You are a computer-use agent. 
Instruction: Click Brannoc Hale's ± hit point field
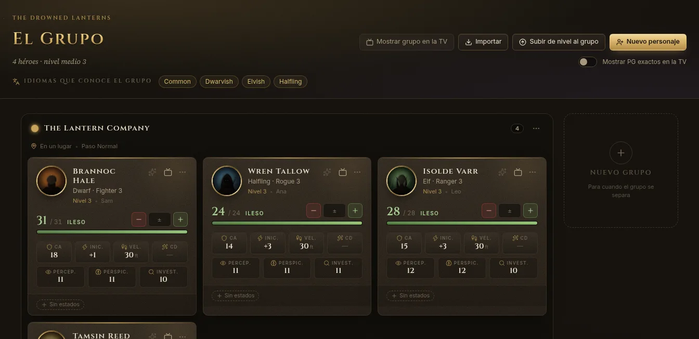click(x=160, y=219)
